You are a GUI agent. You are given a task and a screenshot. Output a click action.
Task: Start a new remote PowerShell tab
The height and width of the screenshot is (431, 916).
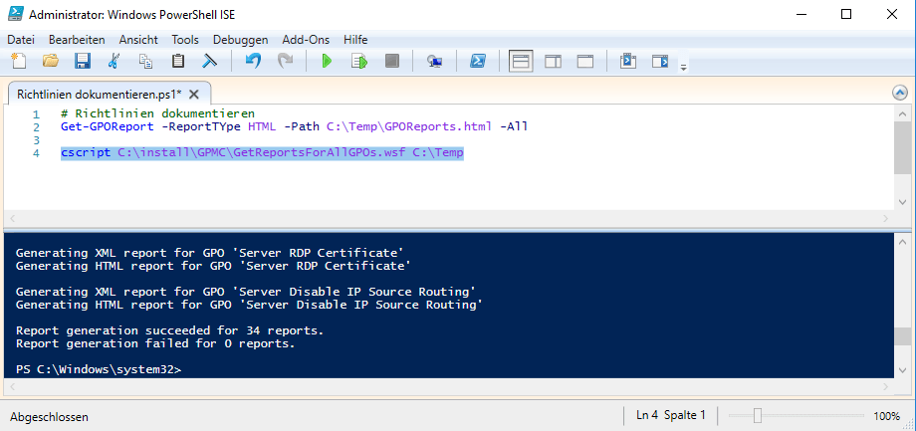(434, 62)
